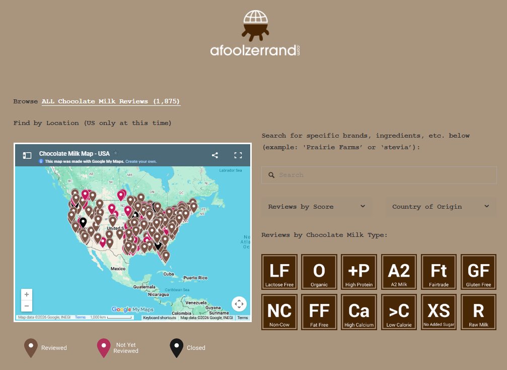
Task: Click the black closed pin near Florida
Action: pyautogui.click(x=158, y=245)
